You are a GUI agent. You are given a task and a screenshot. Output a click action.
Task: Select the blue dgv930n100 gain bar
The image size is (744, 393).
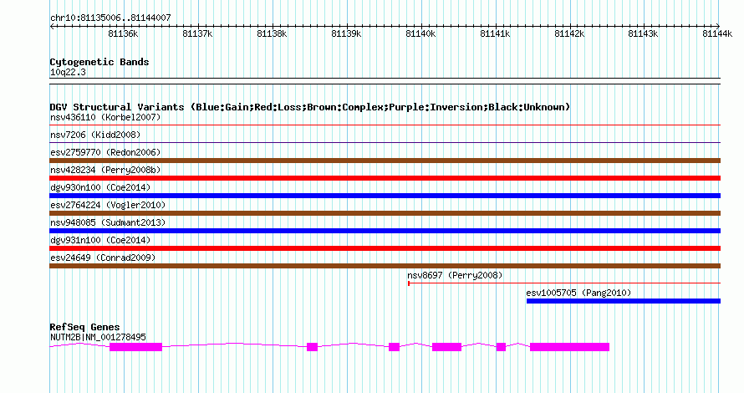coord(385,196)
